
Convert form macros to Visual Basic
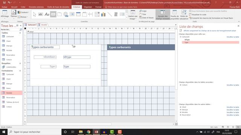[211, 18]
